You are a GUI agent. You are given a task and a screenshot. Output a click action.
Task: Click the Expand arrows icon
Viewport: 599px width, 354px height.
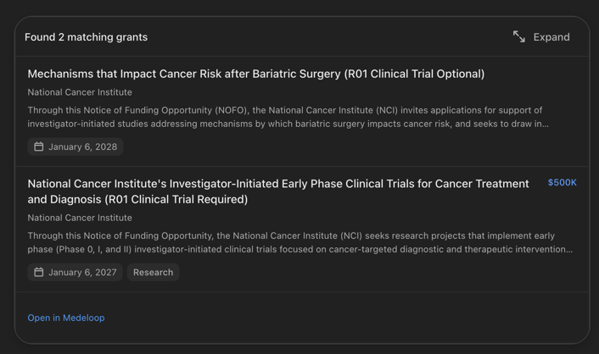519,36
